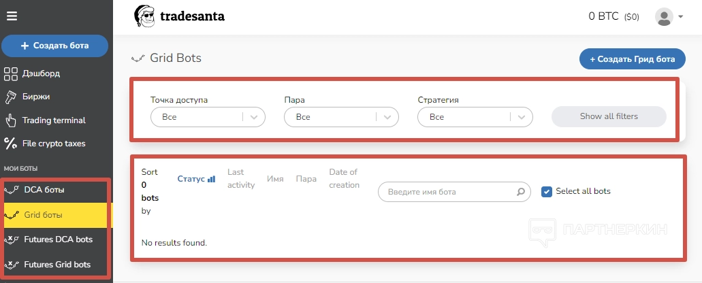Click the TradeSanta logo
Image resolution: width=702 pixels, height=283 pixels.
pyautogui.click(x=179, y=16)
